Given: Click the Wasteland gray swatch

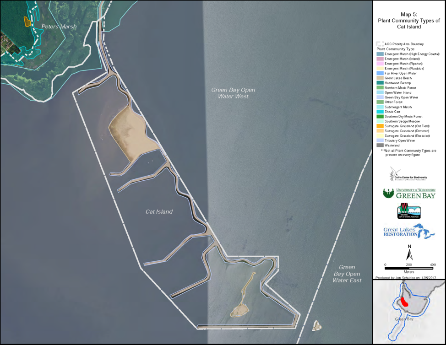Looking at the screenshot, I should [x=380, y=146].
